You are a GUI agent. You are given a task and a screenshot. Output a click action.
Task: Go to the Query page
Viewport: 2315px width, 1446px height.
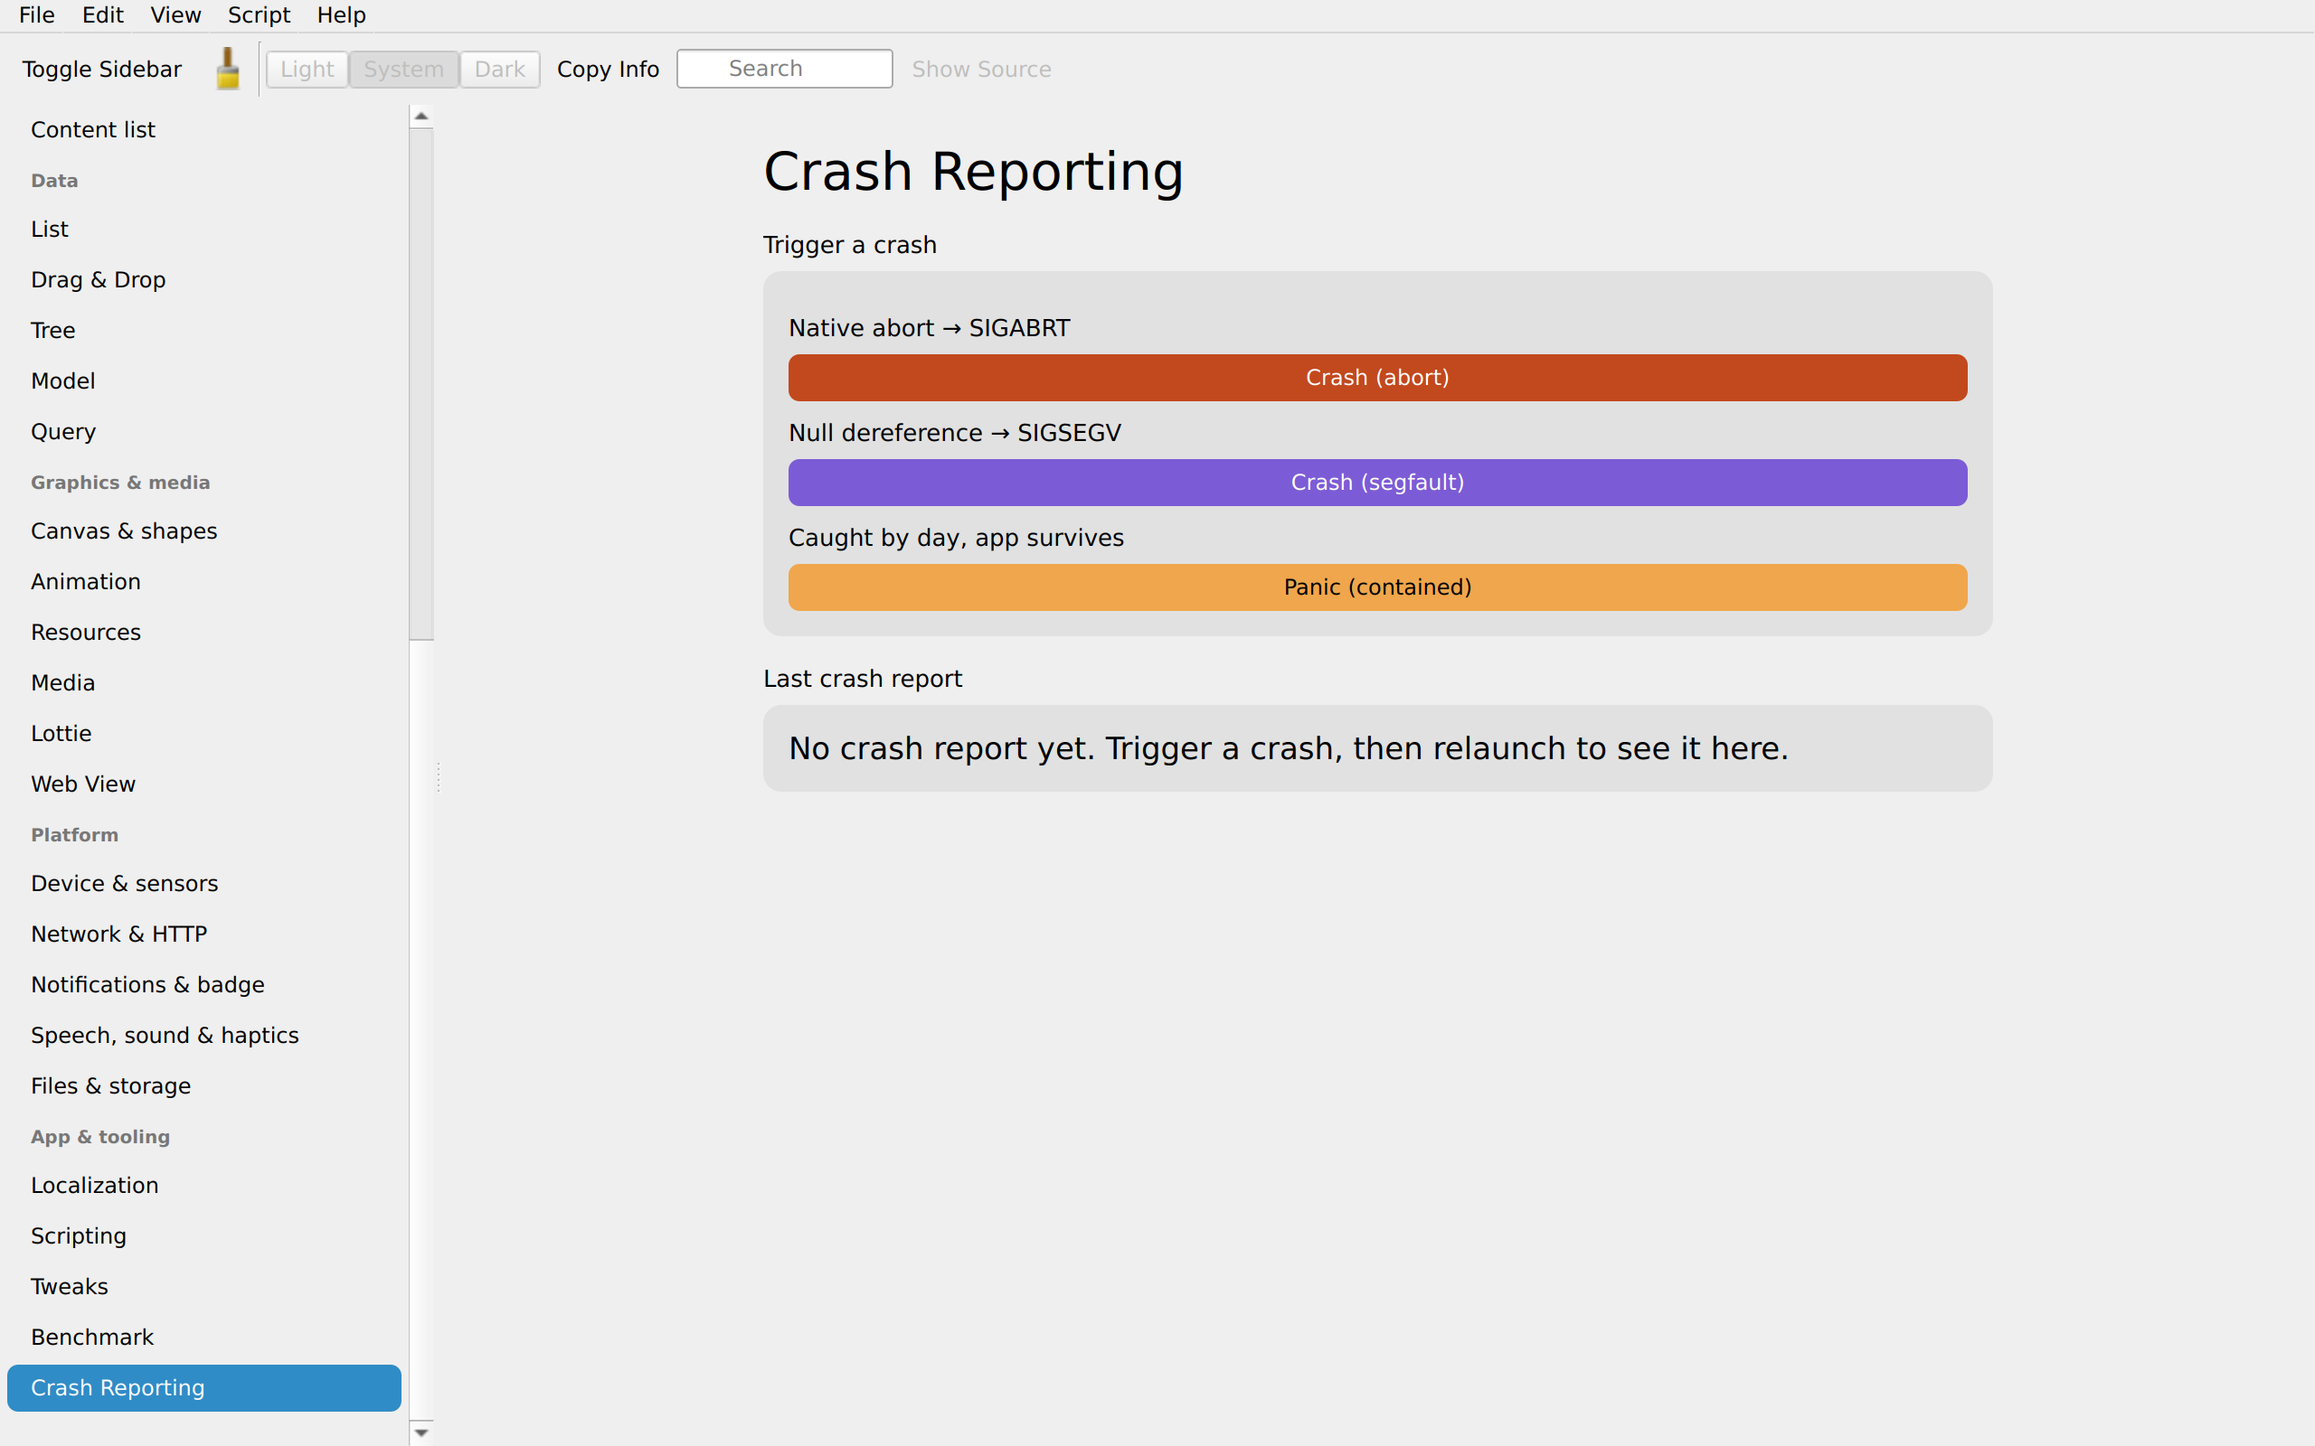click(203, 431)
